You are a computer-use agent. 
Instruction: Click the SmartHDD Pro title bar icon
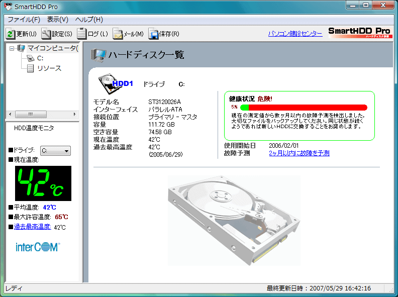click(8, 7)
